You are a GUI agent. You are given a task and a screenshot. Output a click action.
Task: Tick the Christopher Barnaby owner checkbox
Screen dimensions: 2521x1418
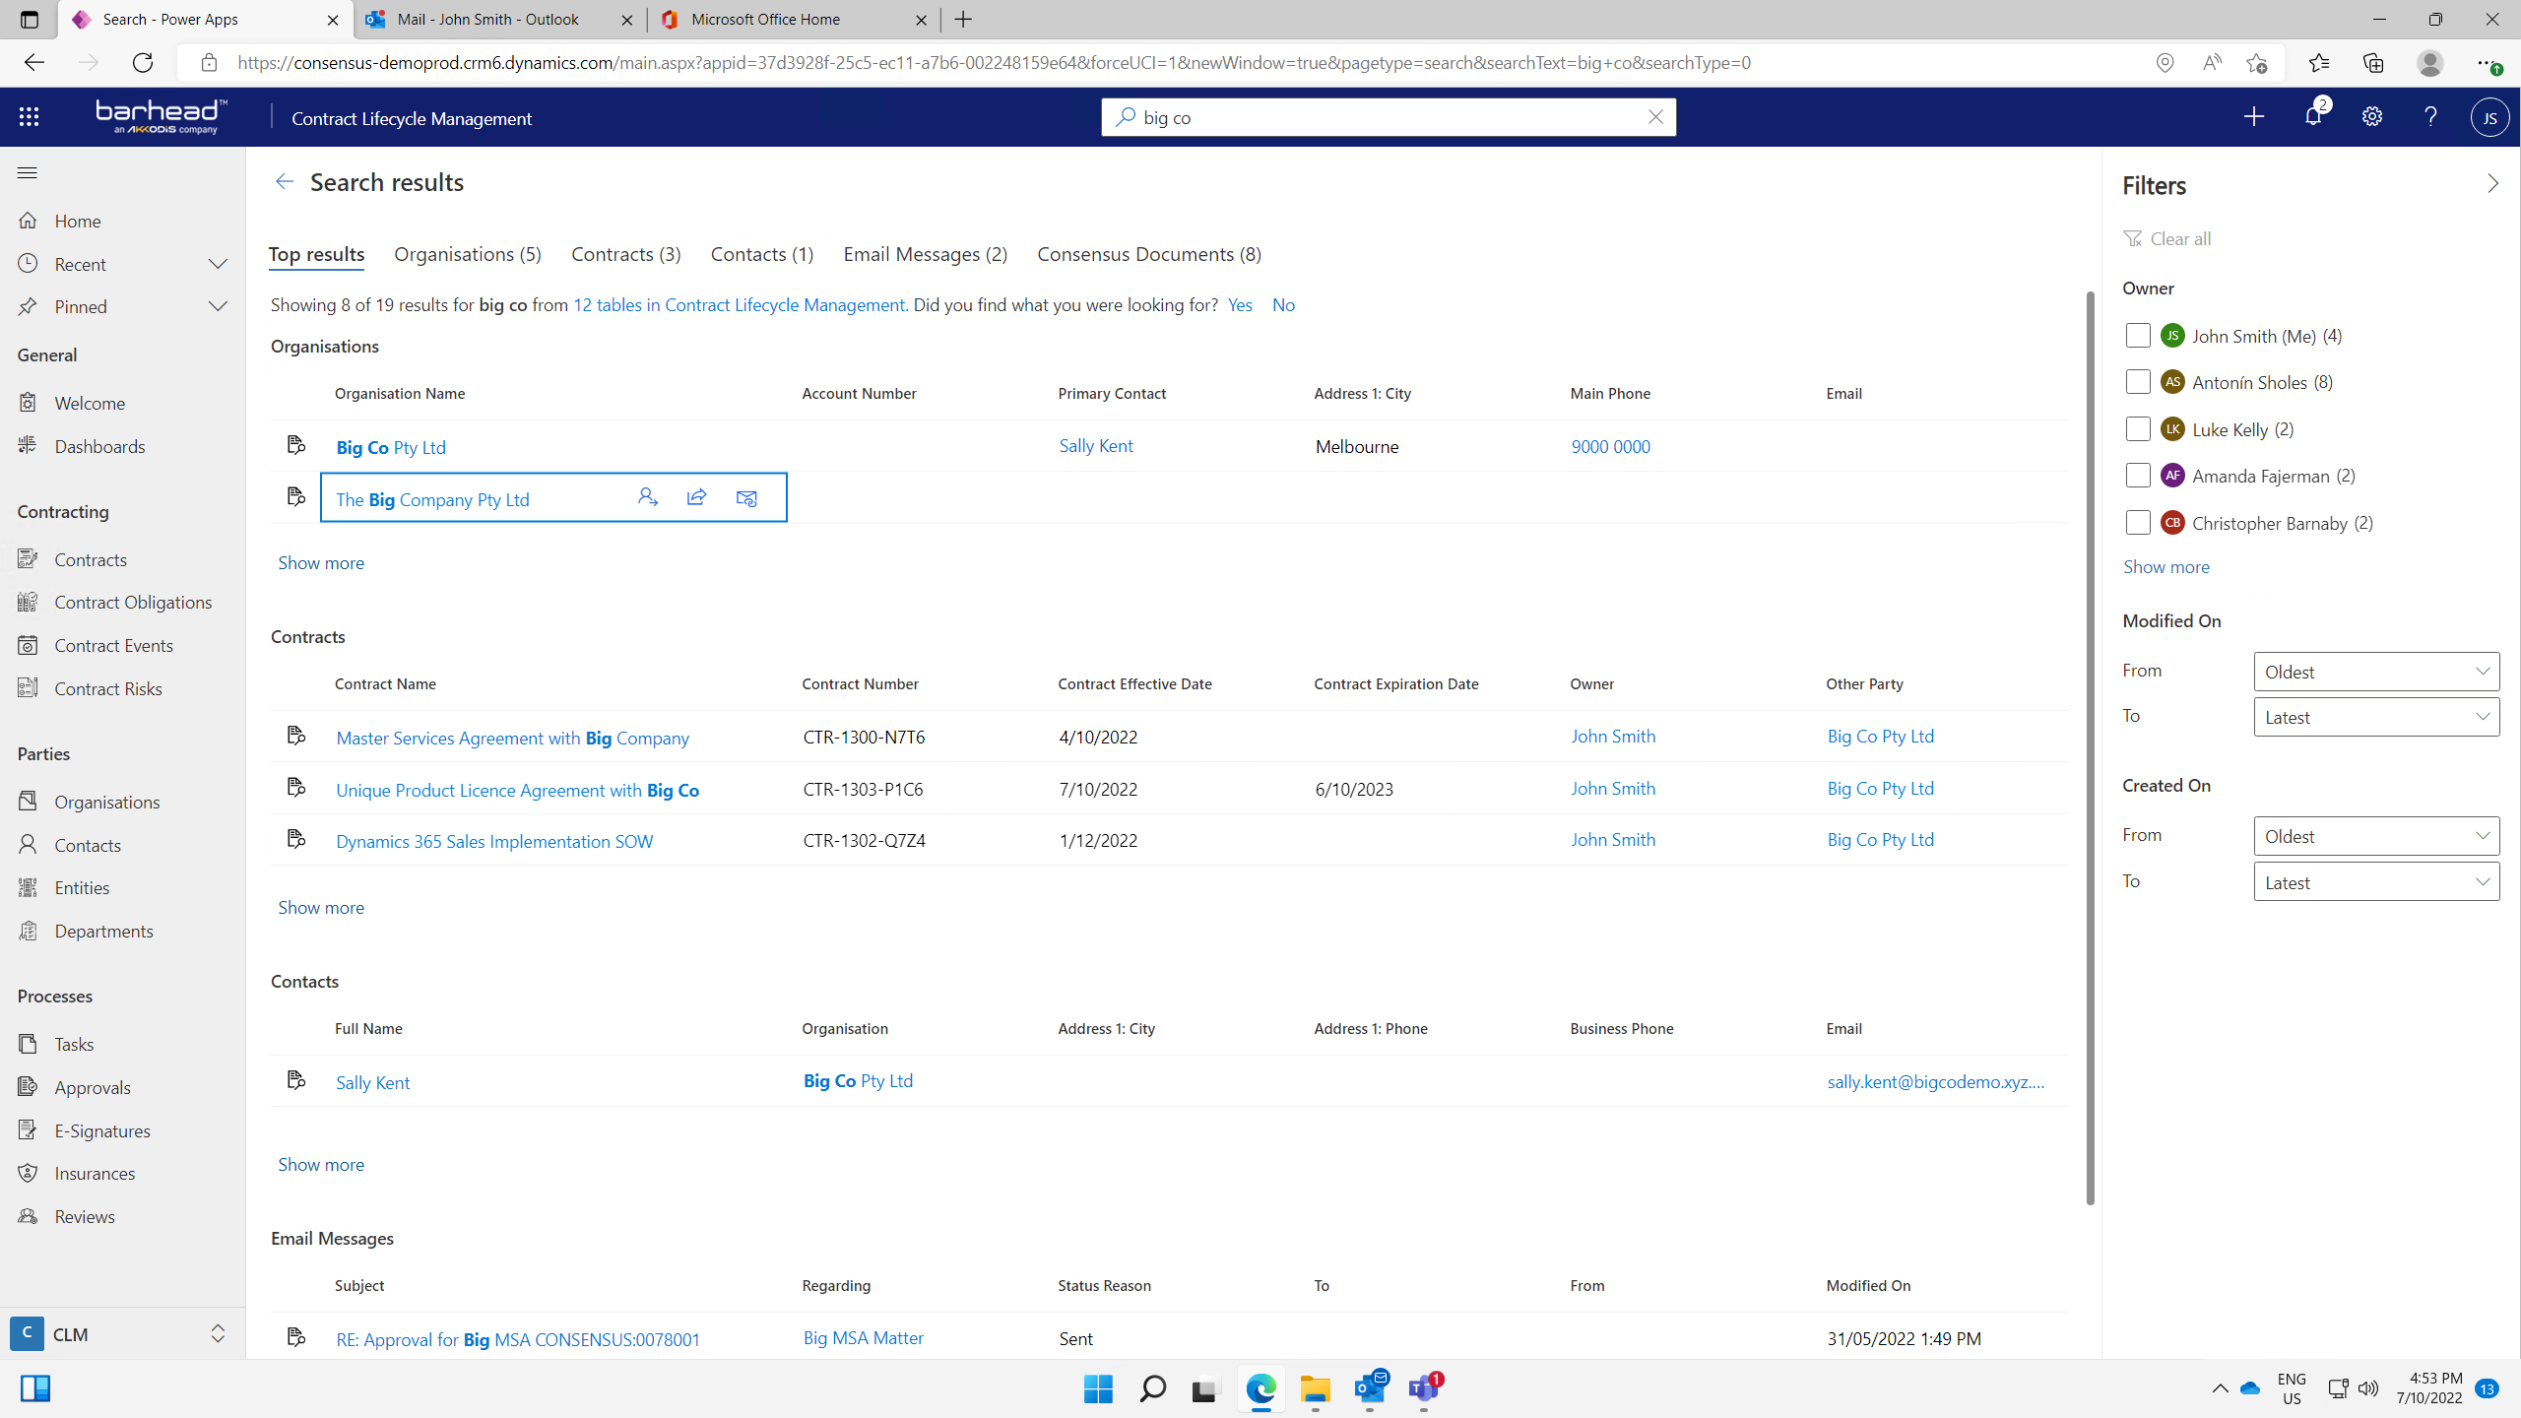[2138, 523]
